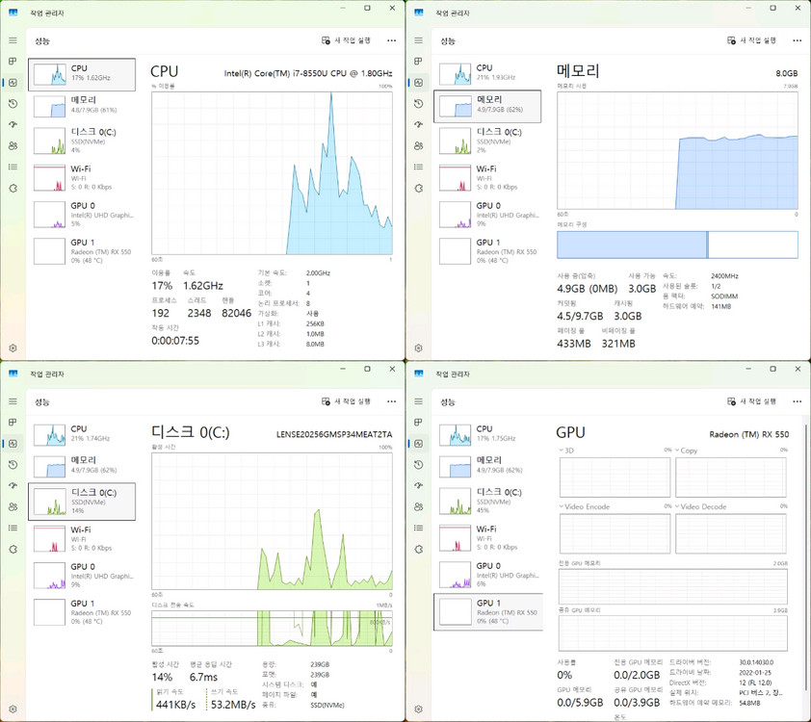This screenshot has width=811, height=722.
Task: Minimize the Memory details window
Action: (747, 8)
